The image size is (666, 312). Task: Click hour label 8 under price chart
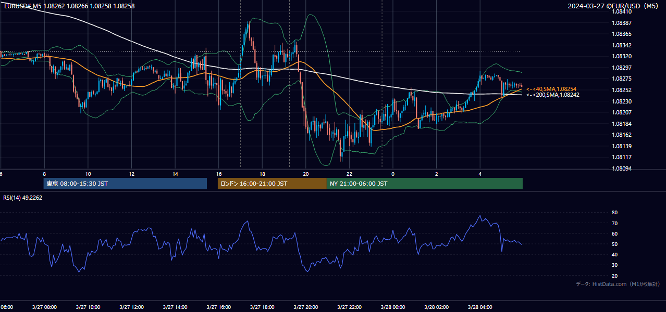click(44, 174)
